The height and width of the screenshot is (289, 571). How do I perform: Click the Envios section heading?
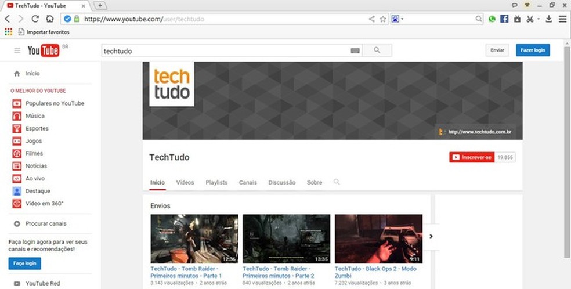[x=160, y=205]
